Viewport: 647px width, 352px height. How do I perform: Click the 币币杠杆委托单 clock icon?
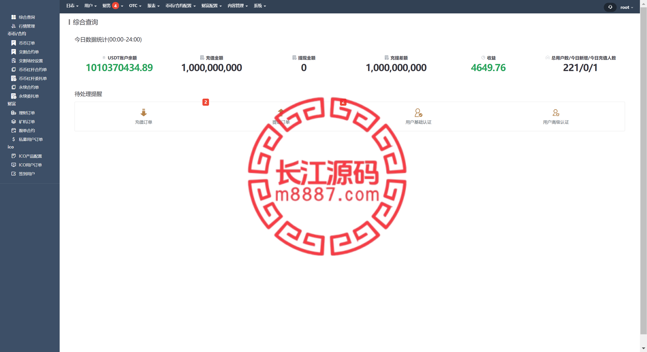click(14, 78)
